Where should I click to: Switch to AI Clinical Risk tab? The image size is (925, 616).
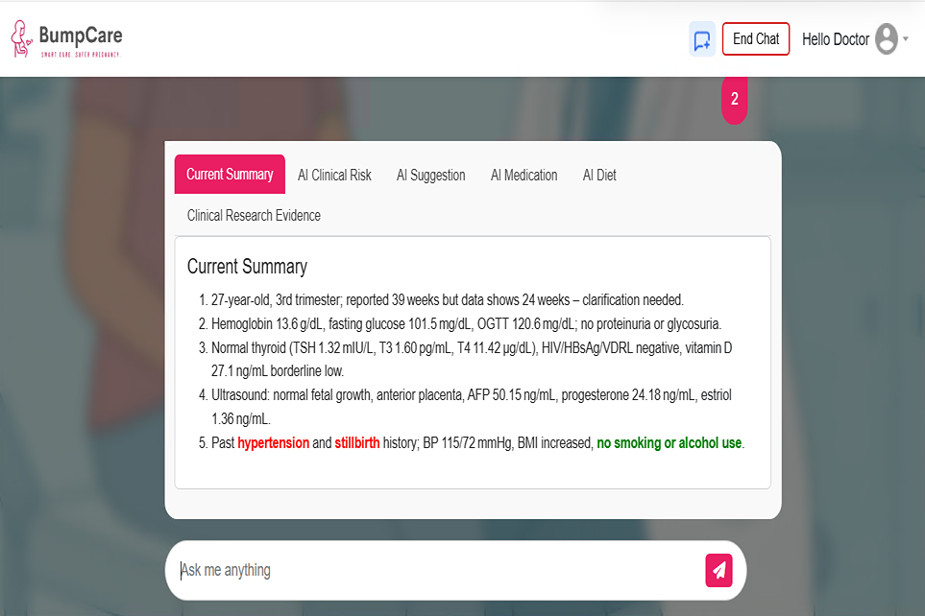pyautogui.click(x=334, y=175)
